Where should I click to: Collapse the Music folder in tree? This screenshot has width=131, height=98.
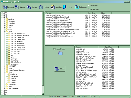point(5,31)
